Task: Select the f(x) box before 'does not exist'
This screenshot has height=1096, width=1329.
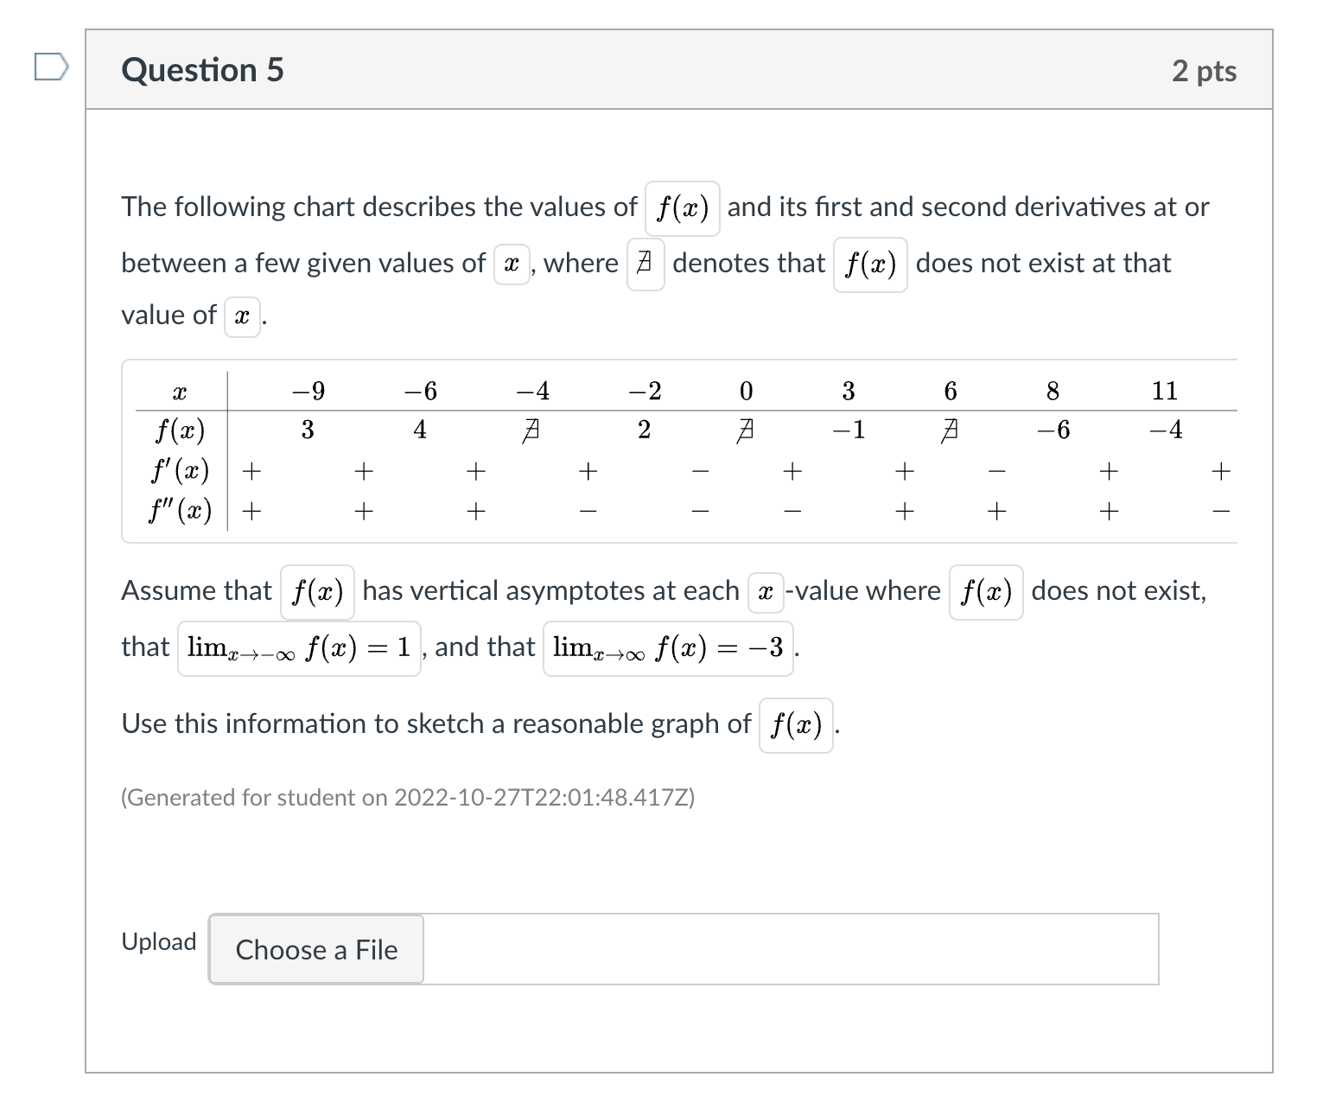Action: (x=986, y=594)
